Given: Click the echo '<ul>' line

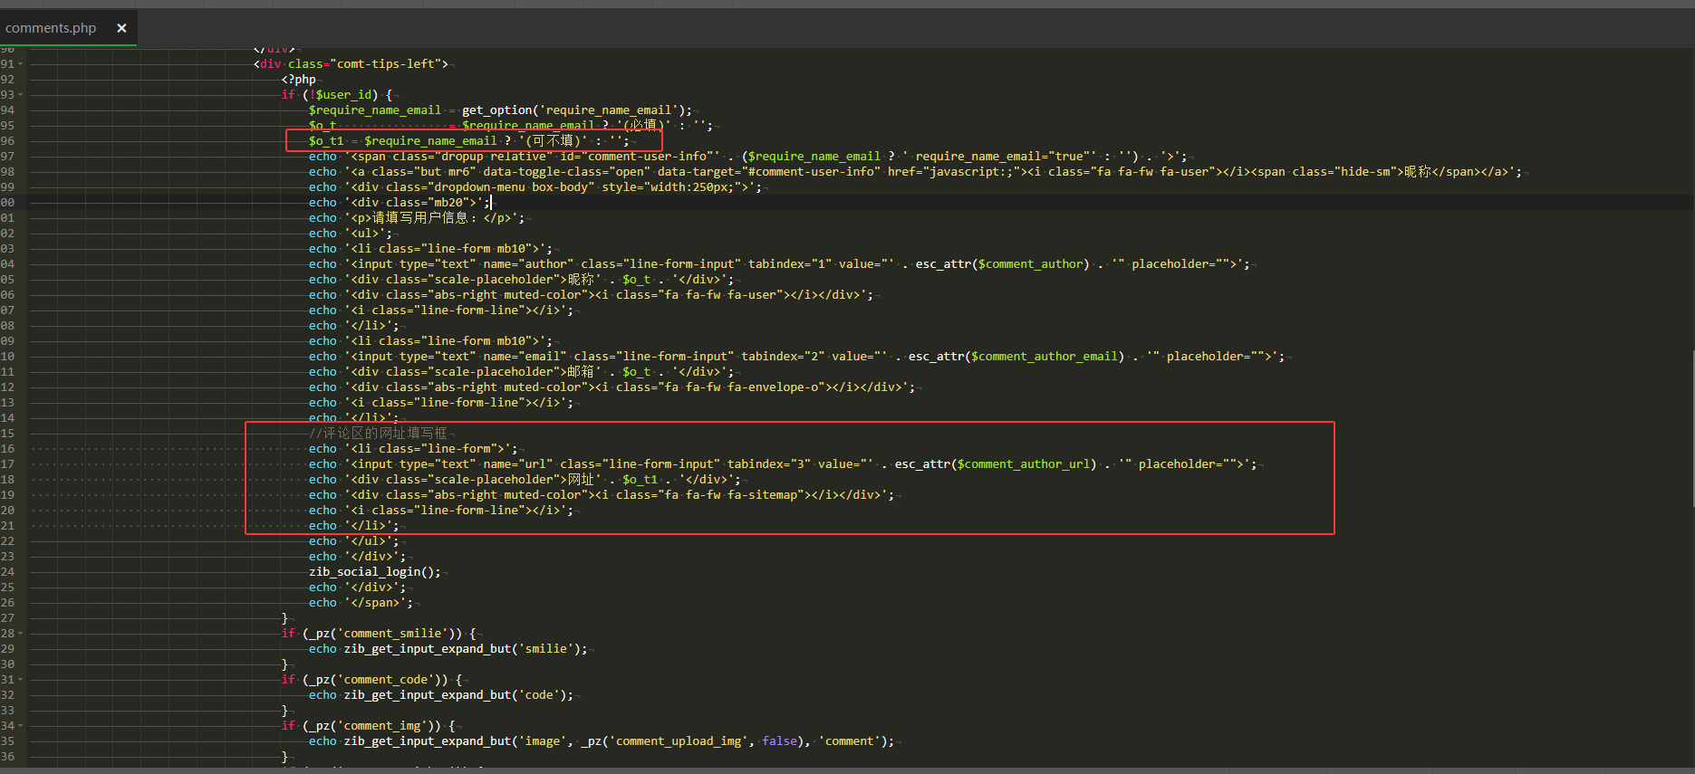Looking at the screenshot, I should [350, 234].
